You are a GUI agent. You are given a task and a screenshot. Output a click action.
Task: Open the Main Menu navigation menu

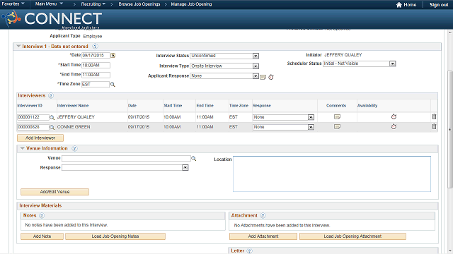tap(49, 4)
